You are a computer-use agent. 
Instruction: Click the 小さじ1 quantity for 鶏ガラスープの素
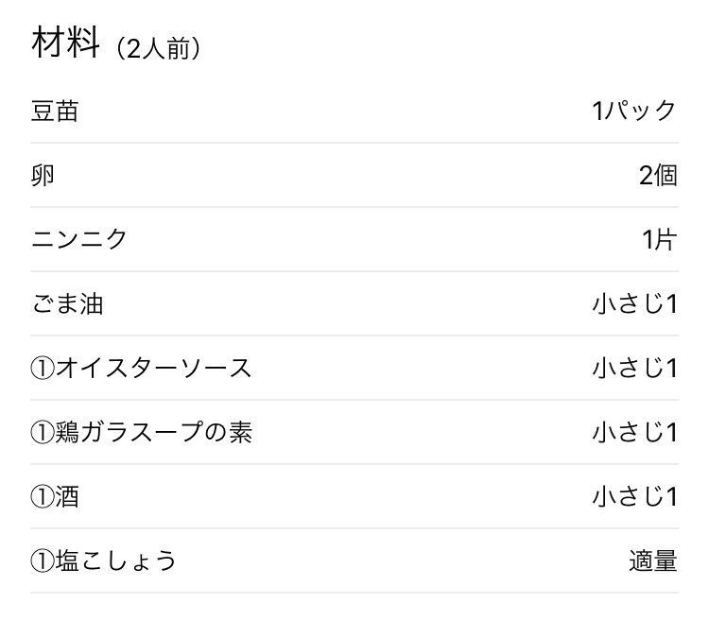tap(634, 432)
